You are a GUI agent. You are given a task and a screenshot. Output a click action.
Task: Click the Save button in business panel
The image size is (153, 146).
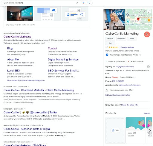[x=132, y=38]
